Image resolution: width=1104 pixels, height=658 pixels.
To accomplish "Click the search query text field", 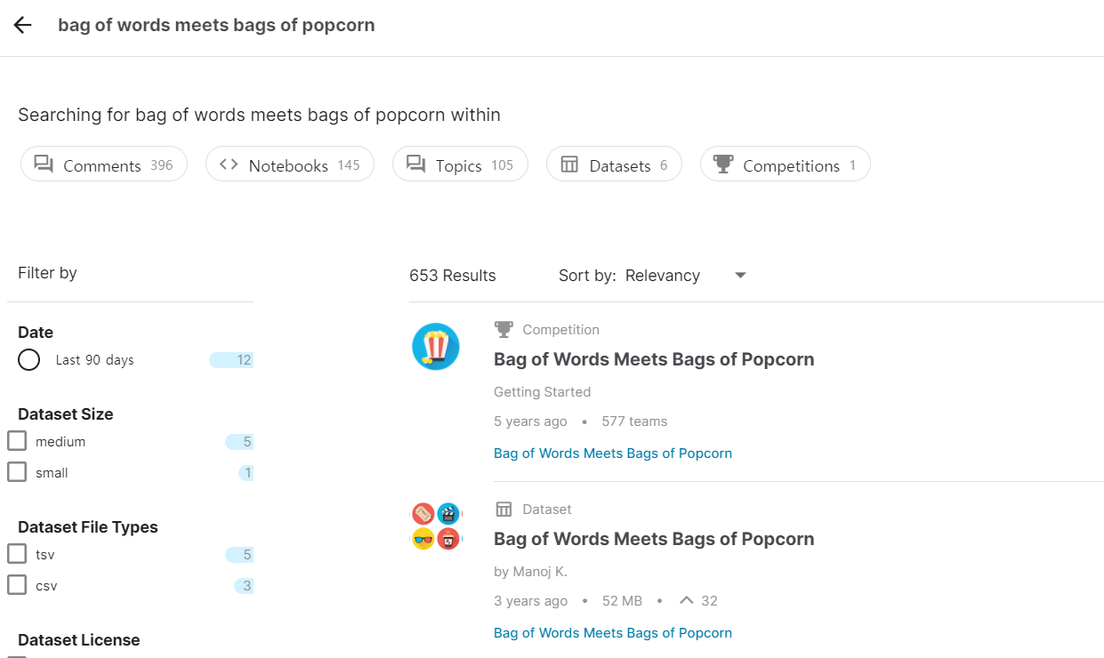I will click(x=216, y=25).
